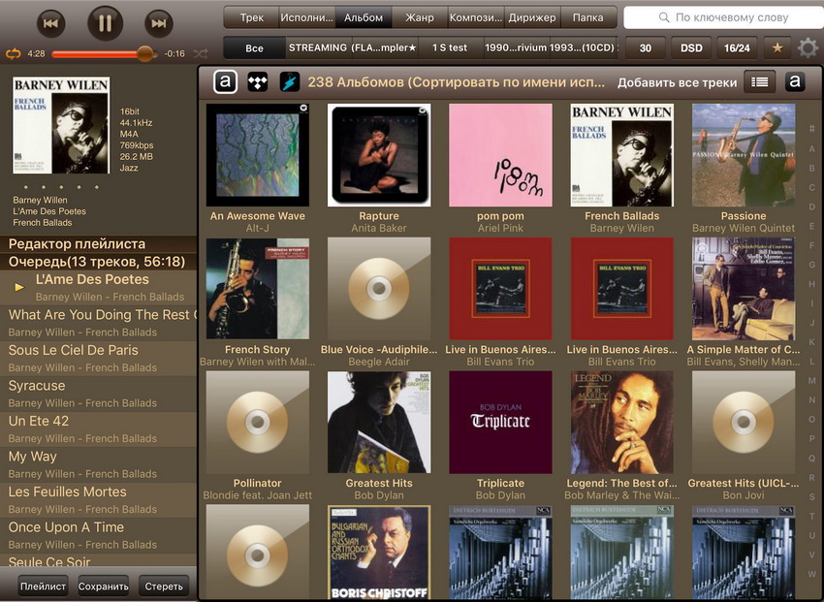Select the Un Ete 42 track
The height and width of the screenshot is (602, 824).
tap(98, 429)
